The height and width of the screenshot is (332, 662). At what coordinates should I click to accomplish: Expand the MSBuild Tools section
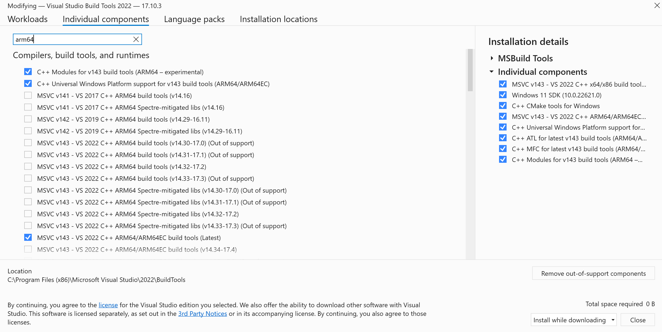coord(492,58)
